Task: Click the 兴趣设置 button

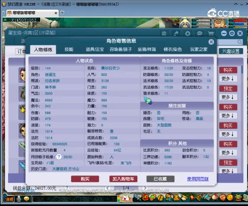Action: tap(231, 51)
